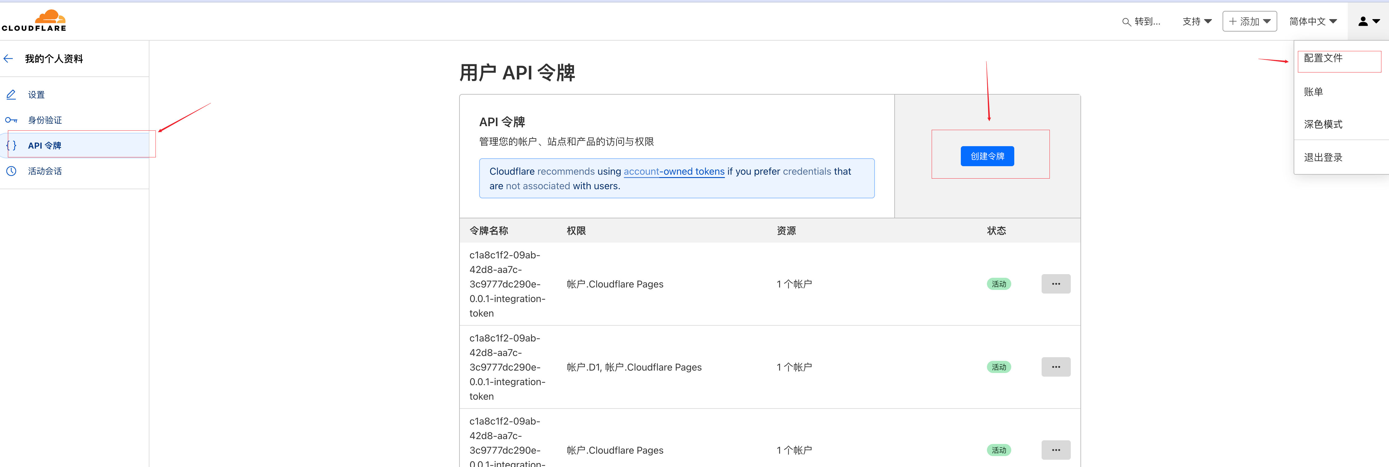Select 深色模式 from the user menu
The height and width of the screenshot is (467, 1389).
[1323, 124]
